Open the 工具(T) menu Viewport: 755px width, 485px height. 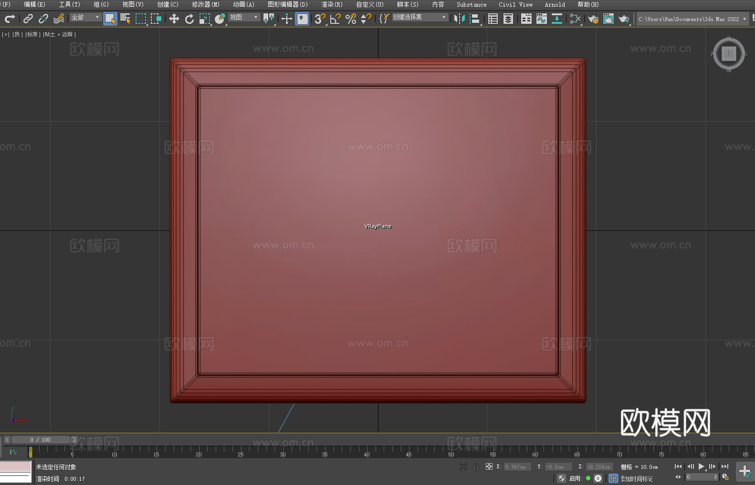[x=70, y=4]
